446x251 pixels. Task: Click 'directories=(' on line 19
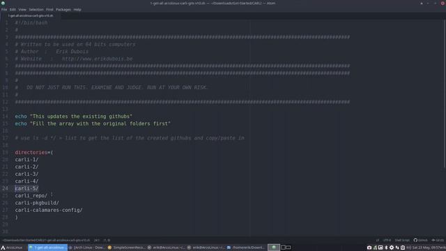pyautogui.click(x=34, y=153)
